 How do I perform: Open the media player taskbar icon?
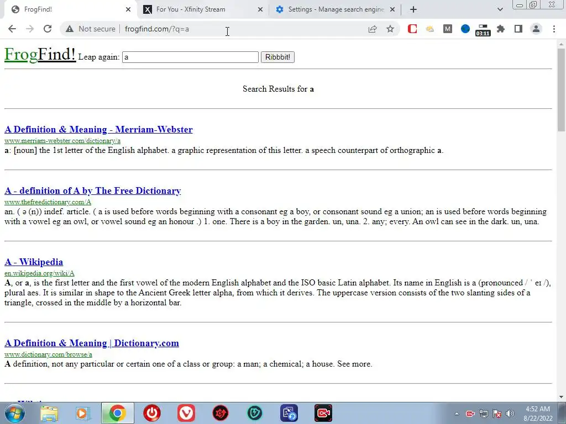[x=82, y=413]
